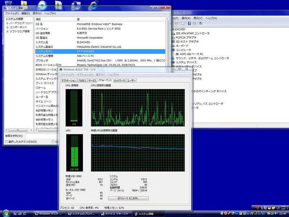Expand ハードウェア リソース tree node
Image resolution: width=289 pixels, height=217 pixels.
(7, 23)
